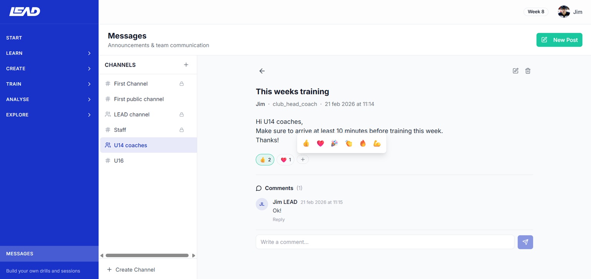The image size is (591, 279).
Task: Click the Write a comment field
Action: [385, 242]
